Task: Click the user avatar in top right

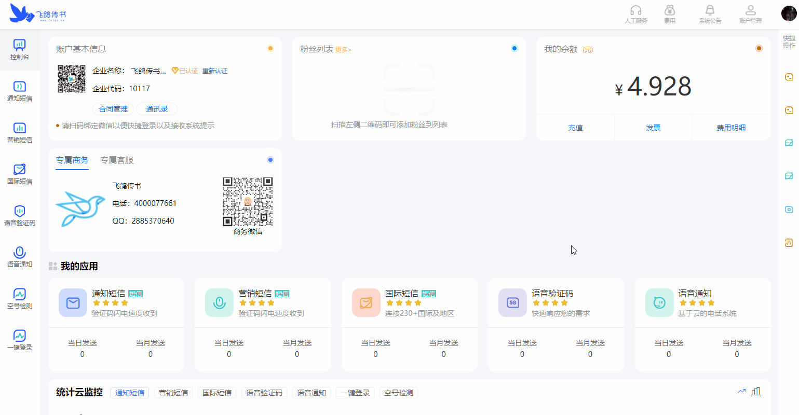Action: pyautogui.click(x=789, y=13)
